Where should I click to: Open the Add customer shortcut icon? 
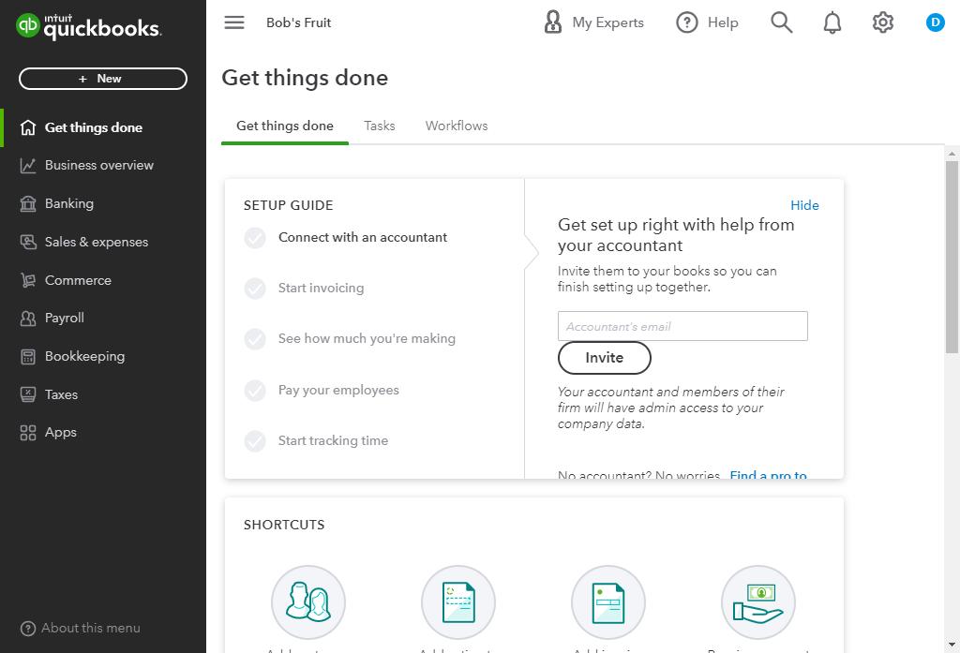click(x=307, y=602)
